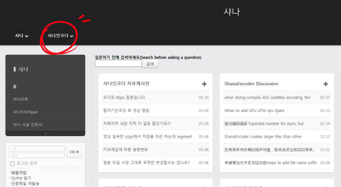Click the 인증메일 재발송 link
The height and width of the screenshot is (187, 341).
(25, 183)
